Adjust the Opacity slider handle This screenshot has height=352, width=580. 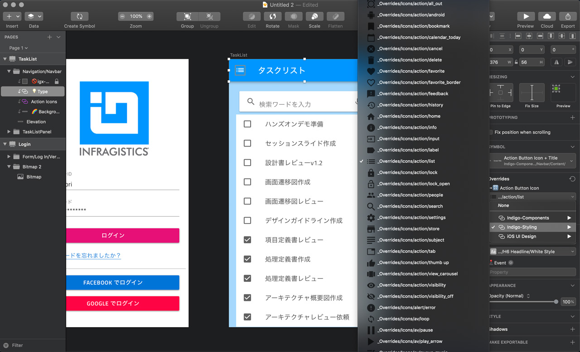tap(556, 302)
